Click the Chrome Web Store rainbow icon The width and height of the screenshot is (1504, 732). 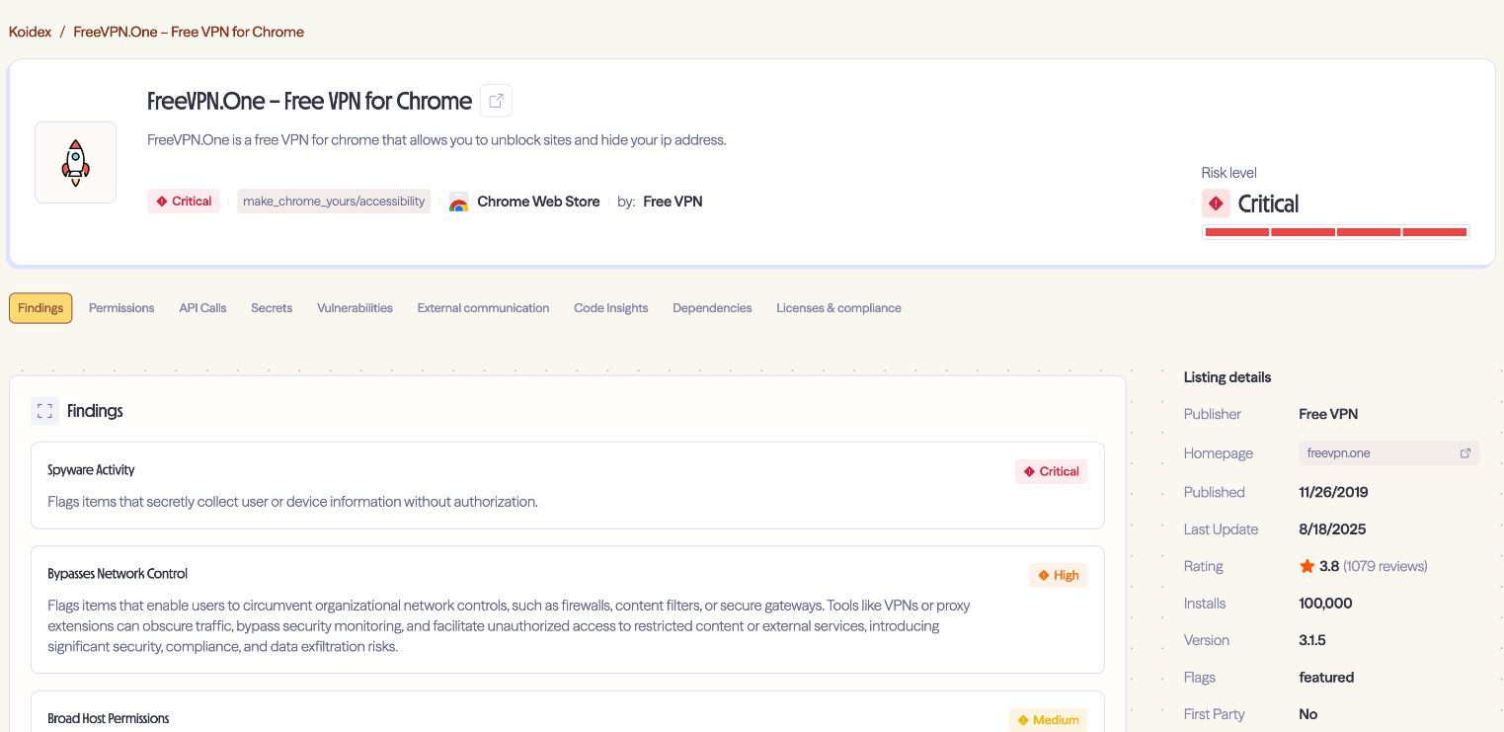click(x=458, y=202)
